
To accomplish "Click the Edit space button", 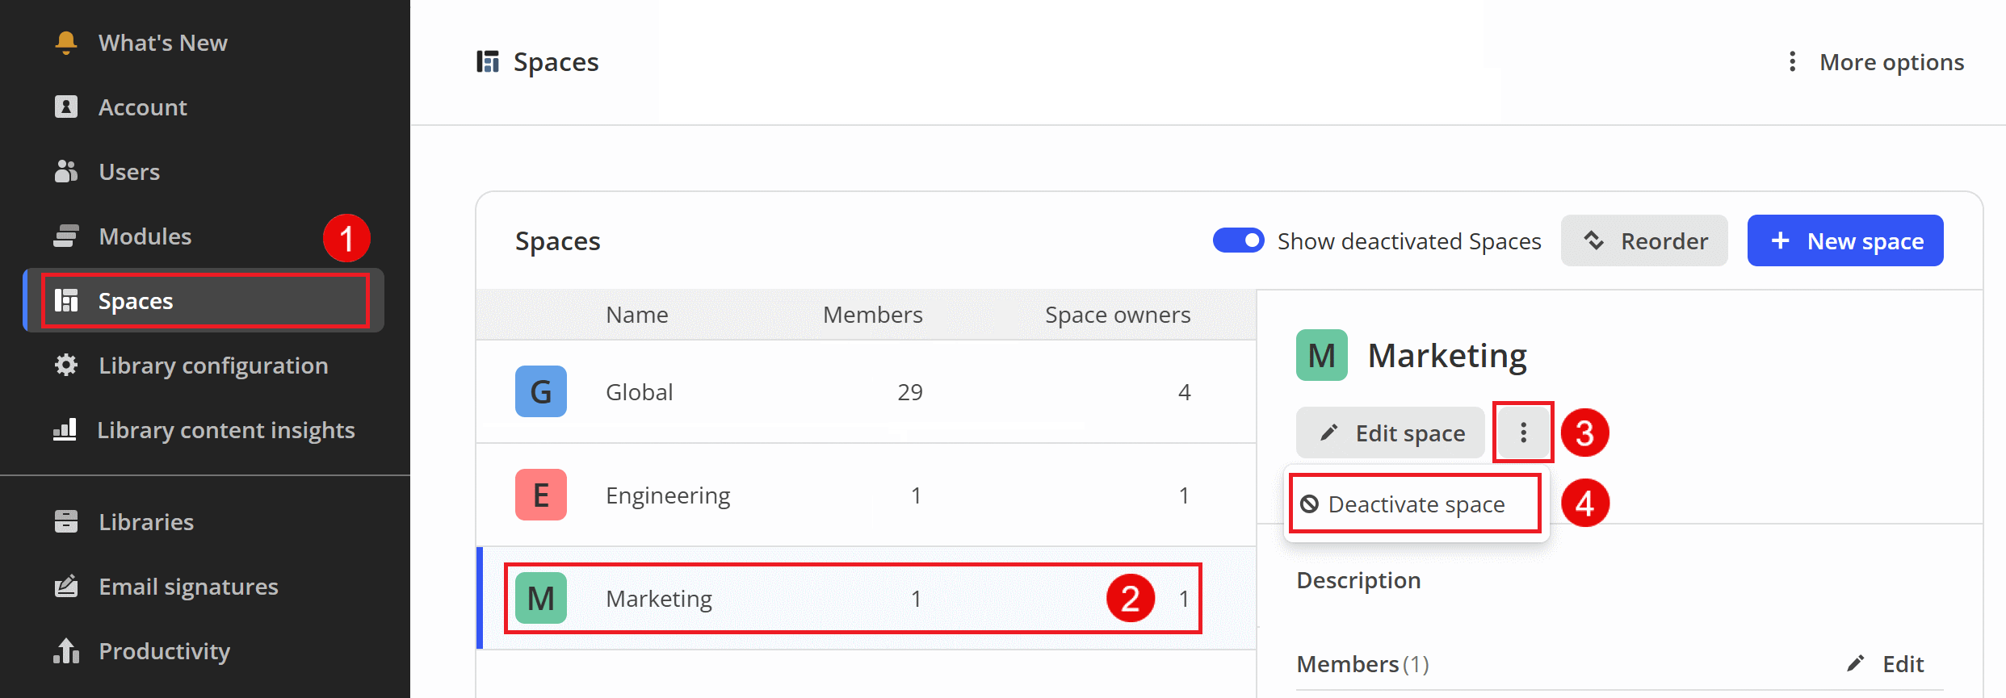I will coord(1391,433).
